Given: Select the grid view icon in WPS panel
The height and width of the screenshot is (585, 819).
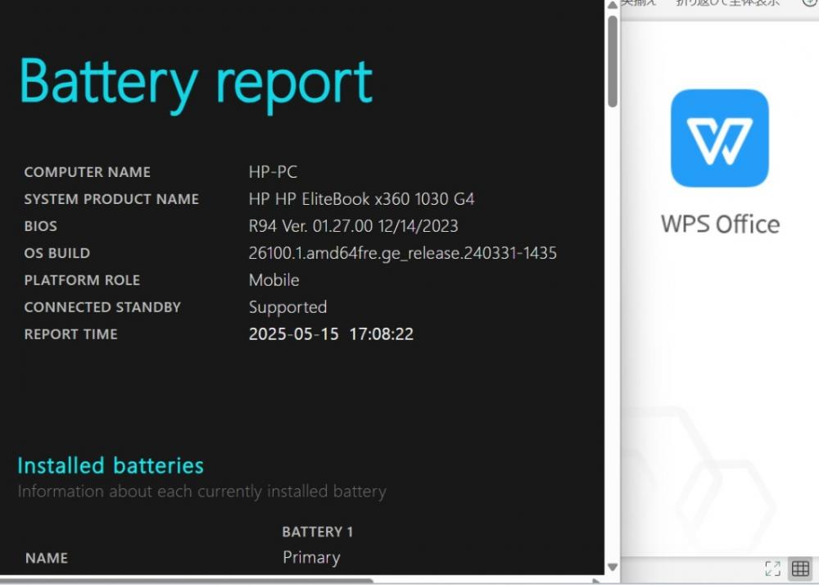Looking at the screenshot, I should pos(800,569).
